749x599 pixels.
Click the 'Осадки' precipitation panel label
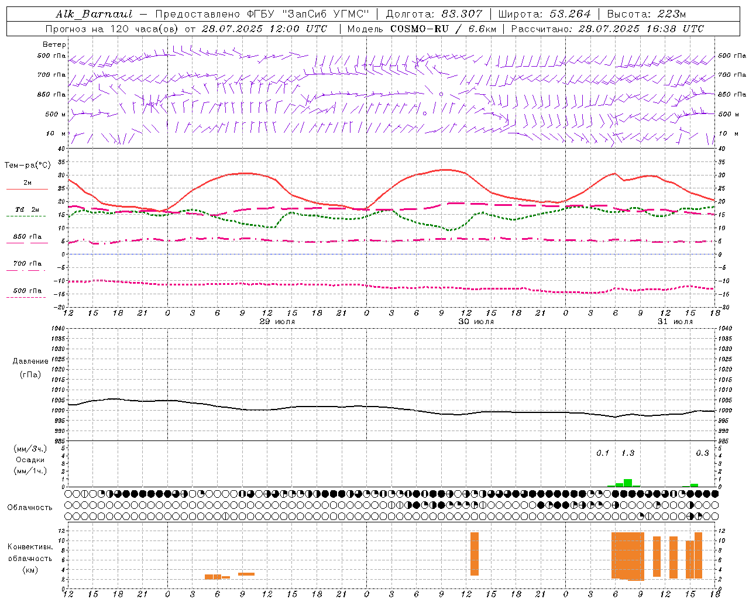[x=30, y=460]
